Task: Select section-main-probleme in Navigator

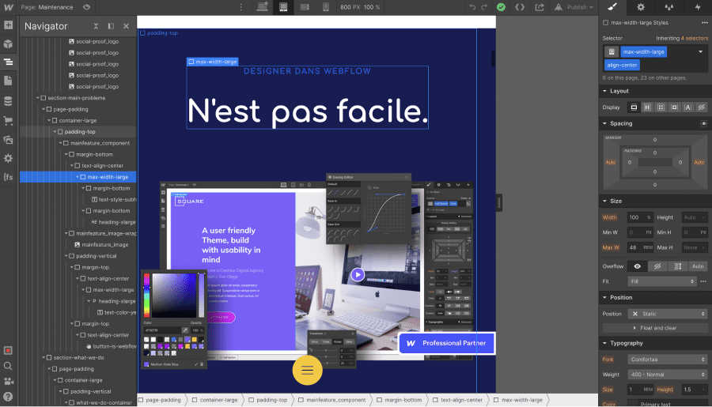Action: [76, 98]
